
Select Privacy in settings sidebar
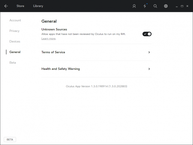click(x=14, y=31)
